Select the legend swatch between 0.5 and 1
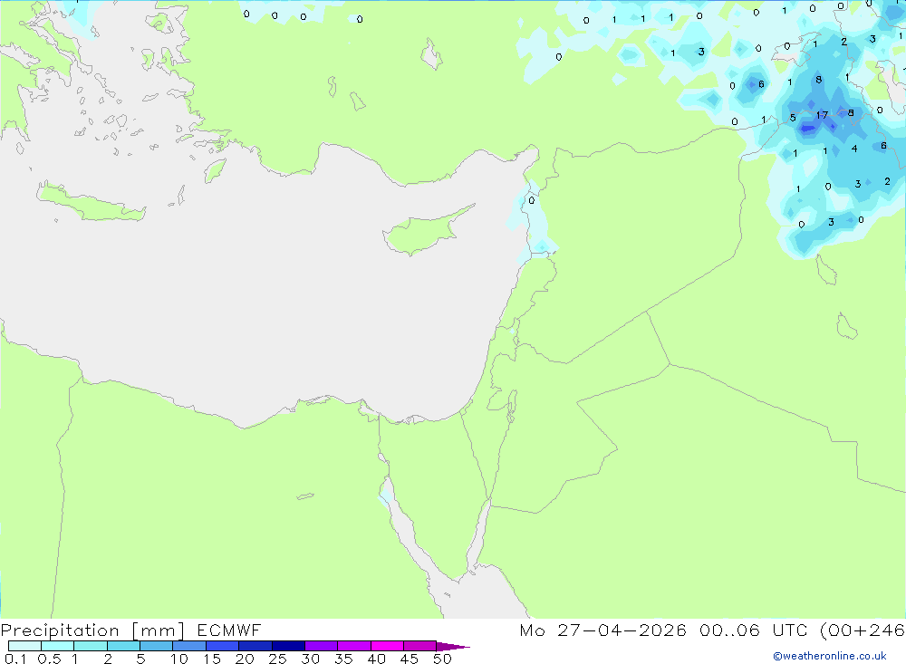 (57, 646)
